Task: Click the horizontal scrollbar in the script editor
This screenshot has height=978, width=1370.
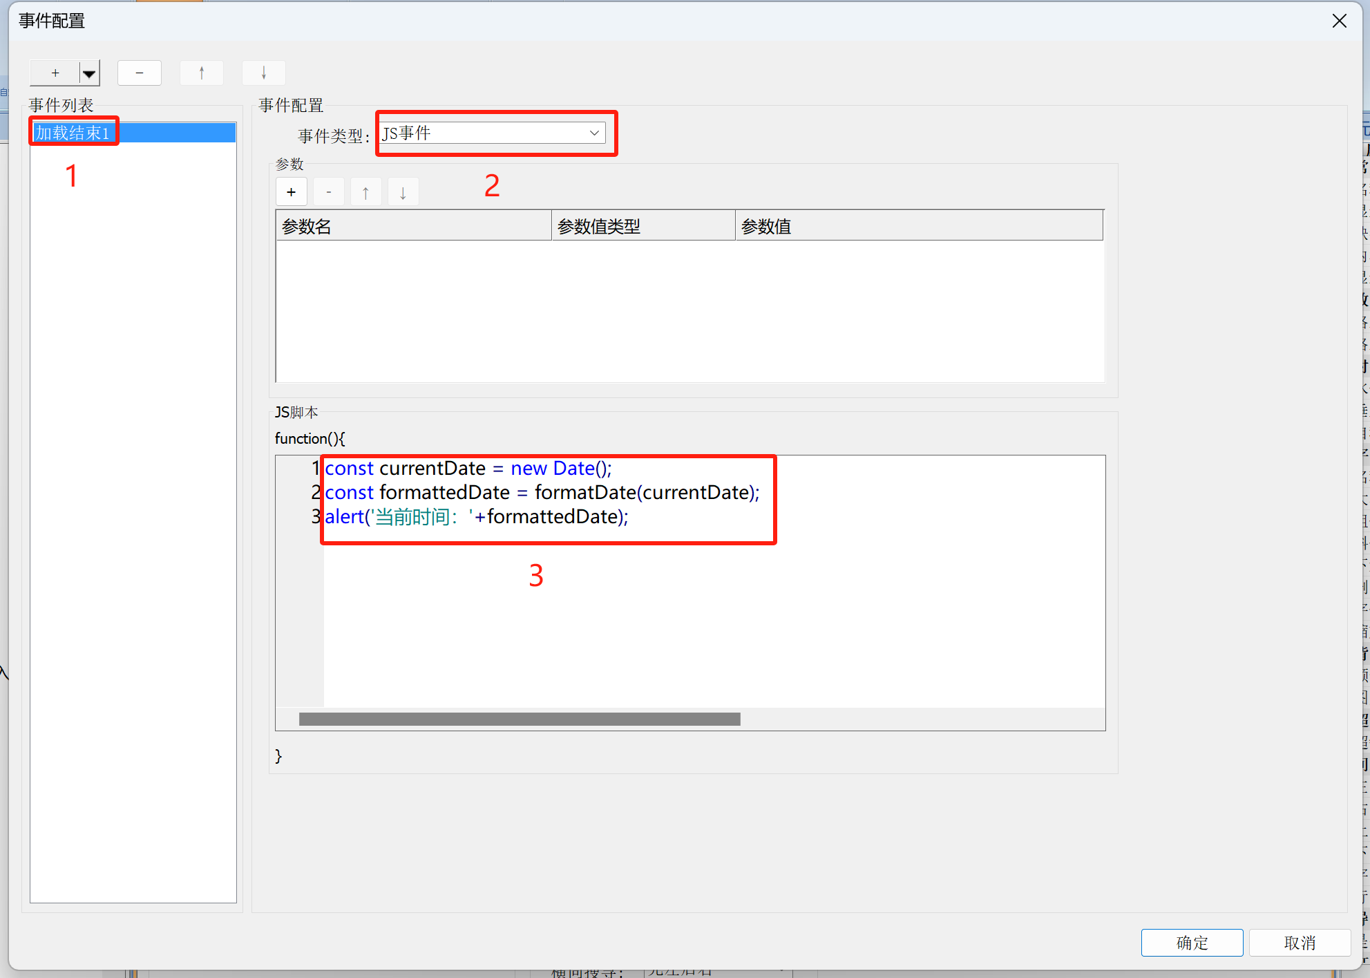Action: click(x=519, y=719)
